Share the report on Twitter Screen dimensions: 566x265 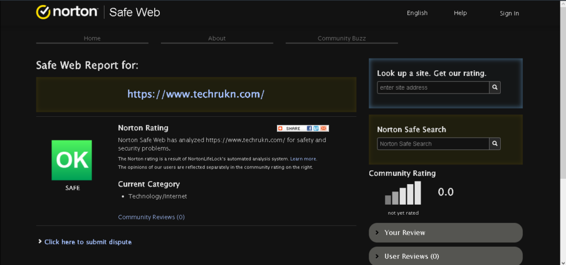coord(316,128)
